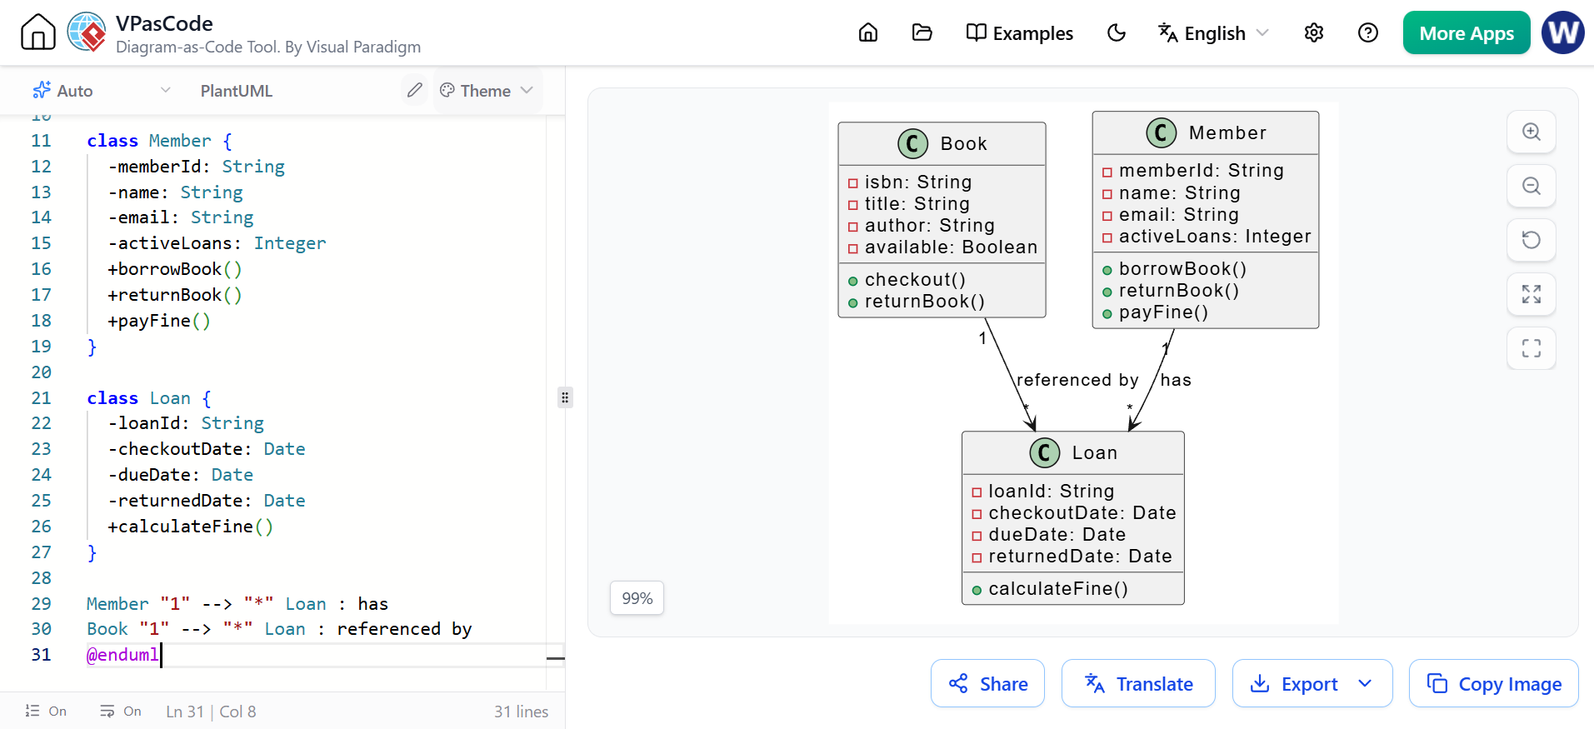Toggle line numbers On in status bar
Screen dimensions: 1594x729
pos(46,711)
